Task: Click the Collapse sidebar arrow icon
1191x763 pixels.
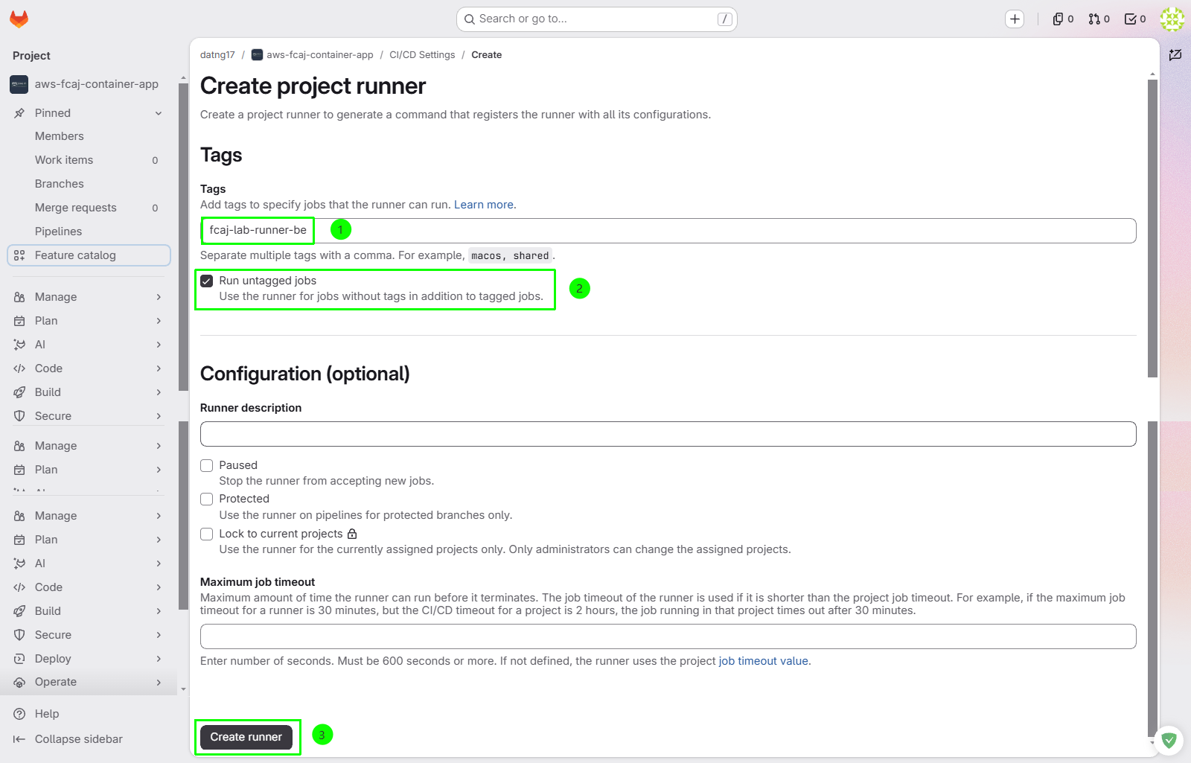Action: coord(19,739)
